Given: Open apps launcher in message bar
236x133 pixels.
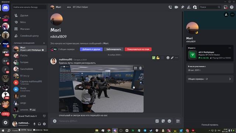Looking at the screenshot, I should pyautogui.click(x=178, y=121).
